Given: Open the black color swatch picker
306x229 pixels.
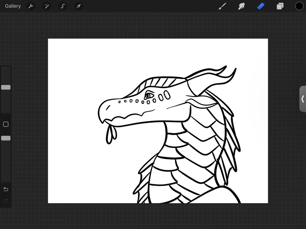Looking at the screenshot, I should pyautogui.click(x=299, y=6).
